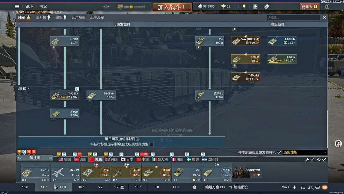Select the T-80UM2 premium vehicle

(x=282, y=41)
